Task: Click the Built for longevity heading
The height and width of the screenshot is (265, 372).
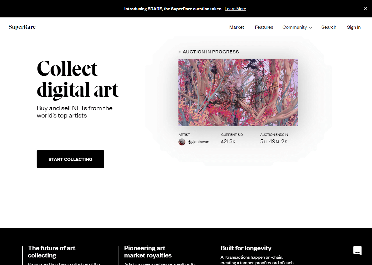Action: [x=246, y=248]
